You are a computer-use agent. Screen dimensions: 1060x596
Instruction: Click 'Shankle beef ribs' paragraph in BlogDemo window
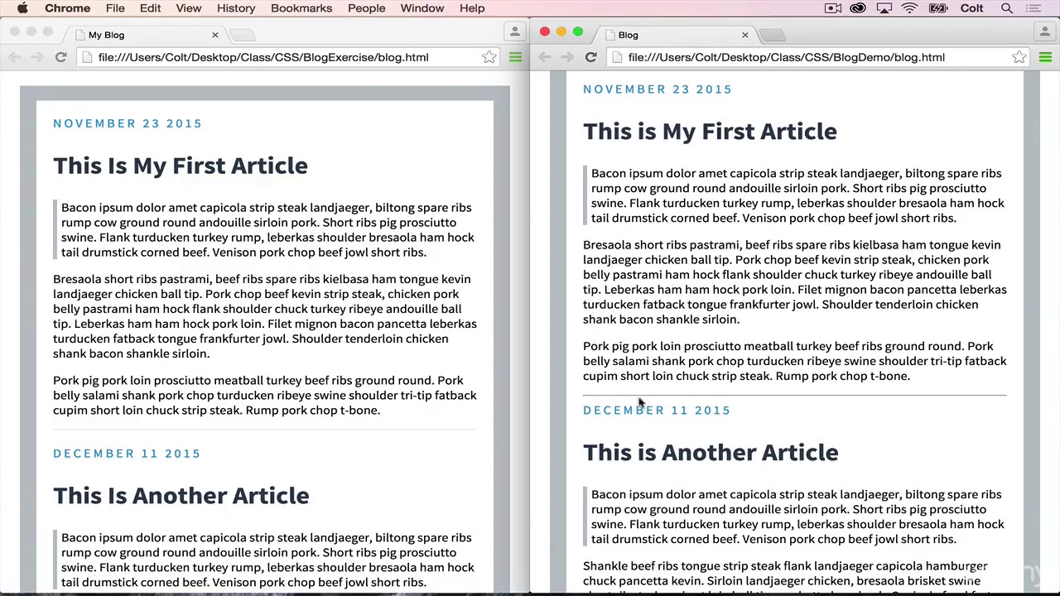[795, 577]
